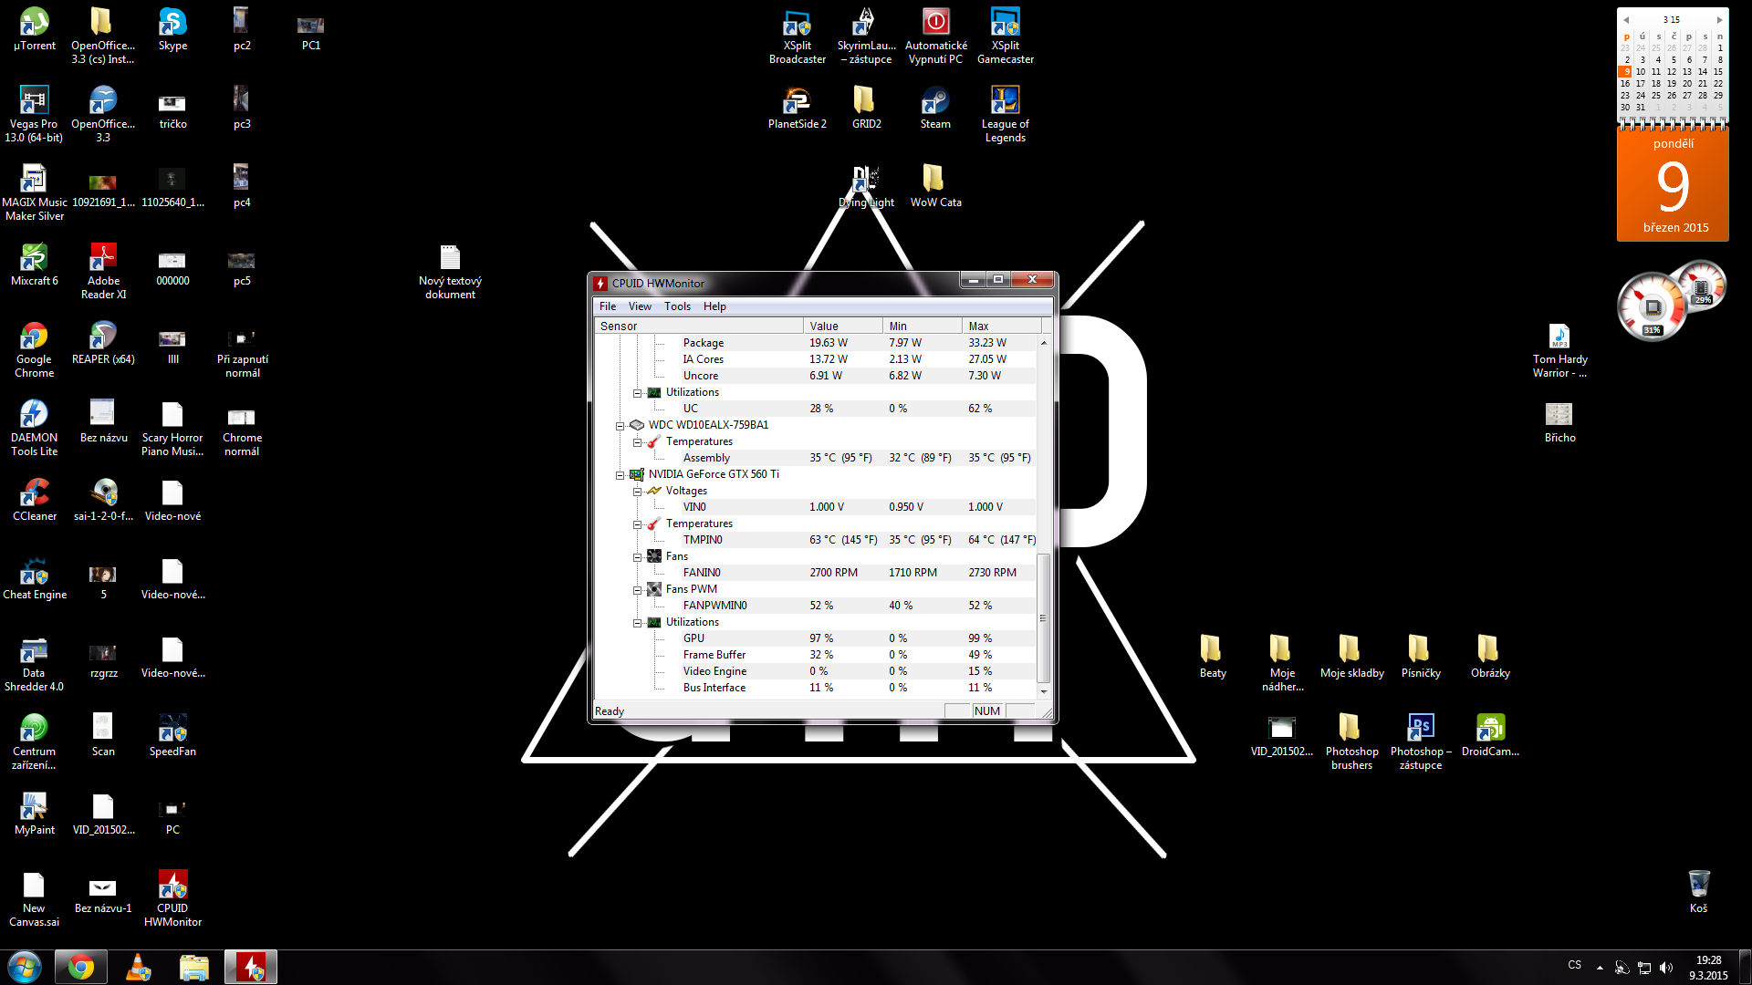Select the Tom Hardy Warrior MP3 file
The image size is (1752, 985).
click(1559, 348)
